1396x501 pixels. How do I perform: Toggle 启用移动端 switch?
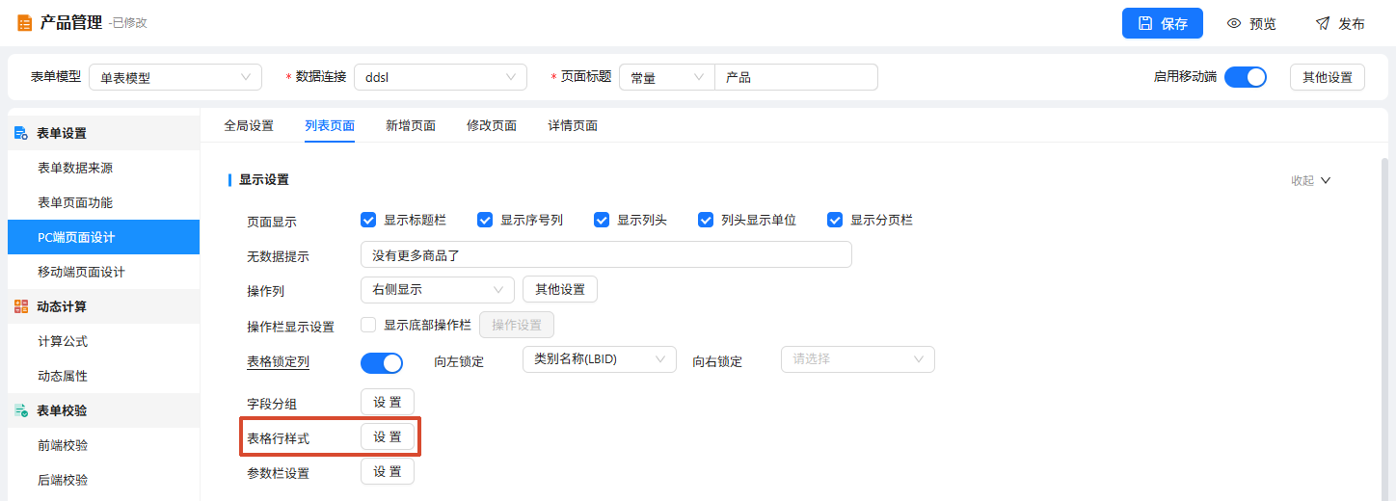click(1246, 77)
